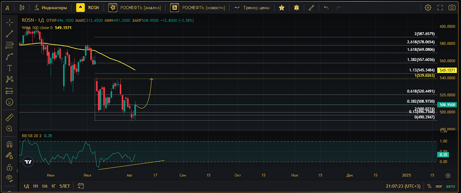
Task: Collapse the left drawing toolbar arrow
Action: tap(17, 170)
